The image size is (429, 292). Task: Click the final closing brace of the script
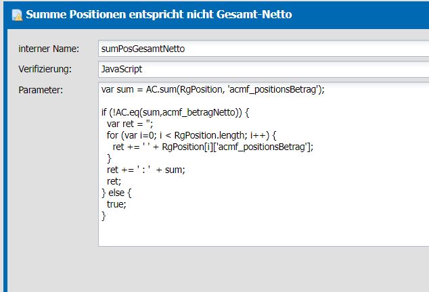104,216
